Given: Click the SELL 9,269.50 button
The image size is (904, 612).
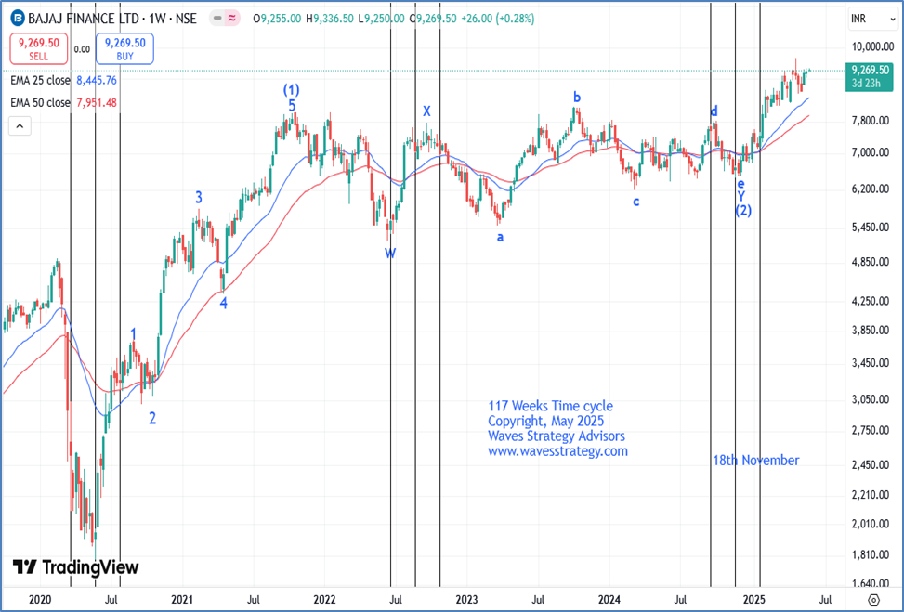Looking at the screenshot, I should pos(39,48).
